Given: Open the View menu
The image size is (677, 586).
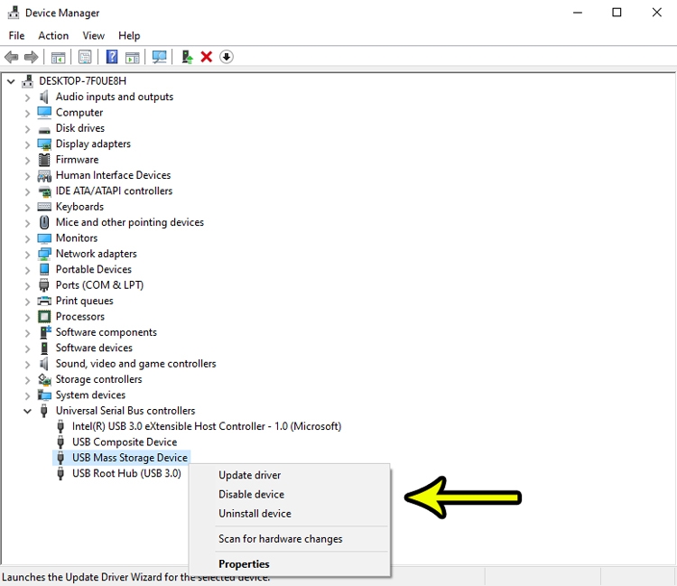Looking at the screenshot, I should tap(93, 35).
